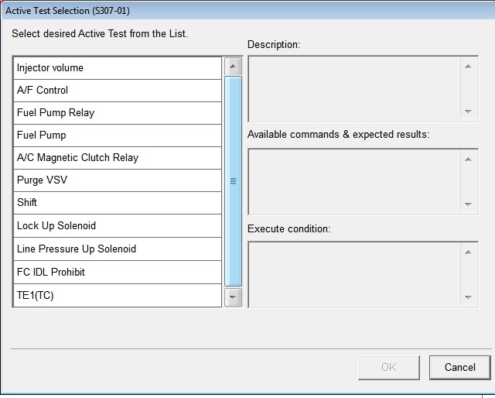Click the Cancel button
The image size is (495, 398).
click(x=459, y=367)
